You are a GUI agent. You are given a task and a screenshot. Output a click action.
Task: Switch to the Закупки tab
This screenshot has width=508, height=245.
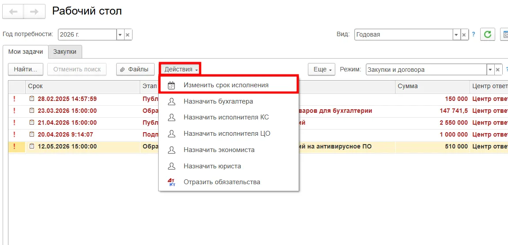pyautogui.click(x=65, y=52)
